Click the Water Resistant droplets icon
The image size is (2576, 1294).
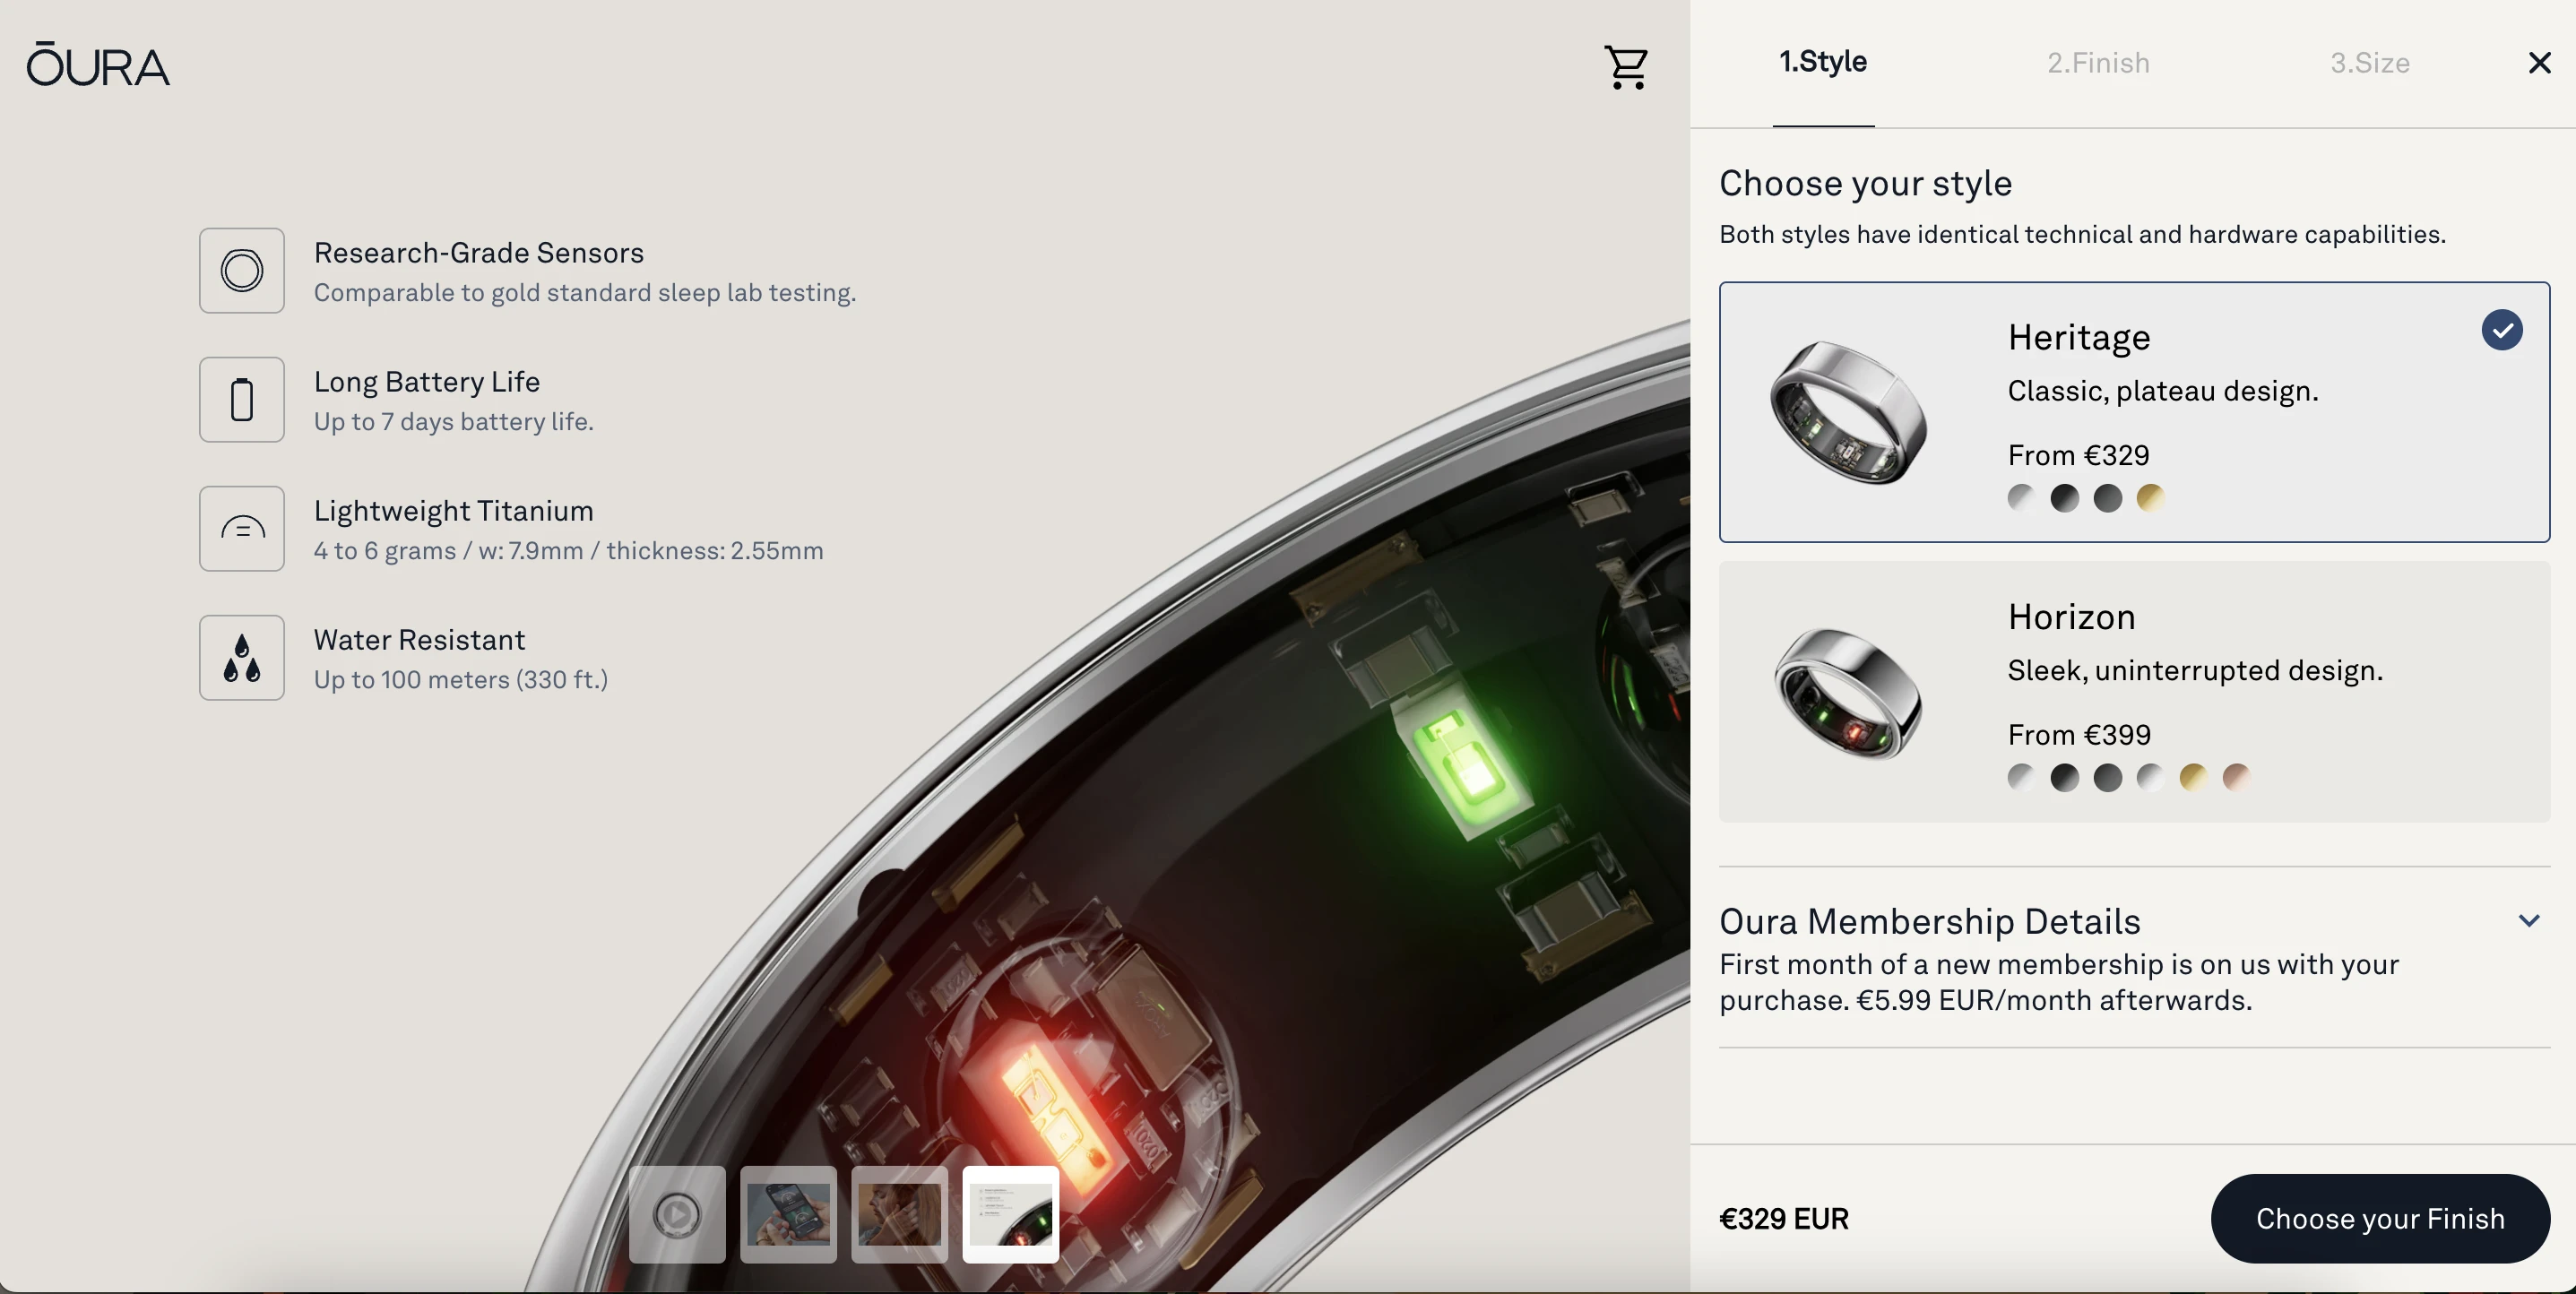(x=242, y=657)
